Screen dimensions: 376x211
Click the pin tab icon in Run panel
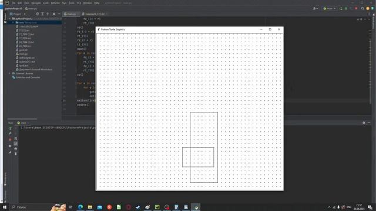coord(10,152)
